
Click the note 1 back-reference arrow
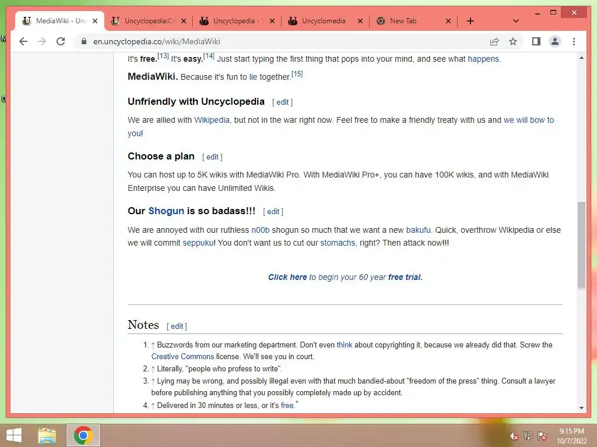pos(153,345)
